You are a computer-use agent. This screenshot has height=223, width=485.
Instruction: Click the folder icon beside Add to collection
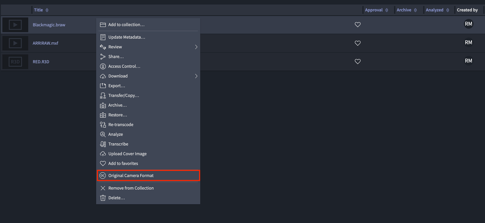(x=103, y=25)
